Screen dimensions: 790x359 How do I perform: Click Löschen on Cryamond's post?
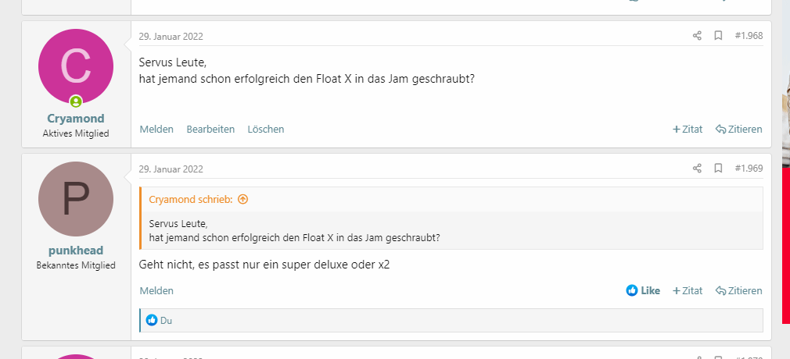pyautogui.click(x=266, y=129)
